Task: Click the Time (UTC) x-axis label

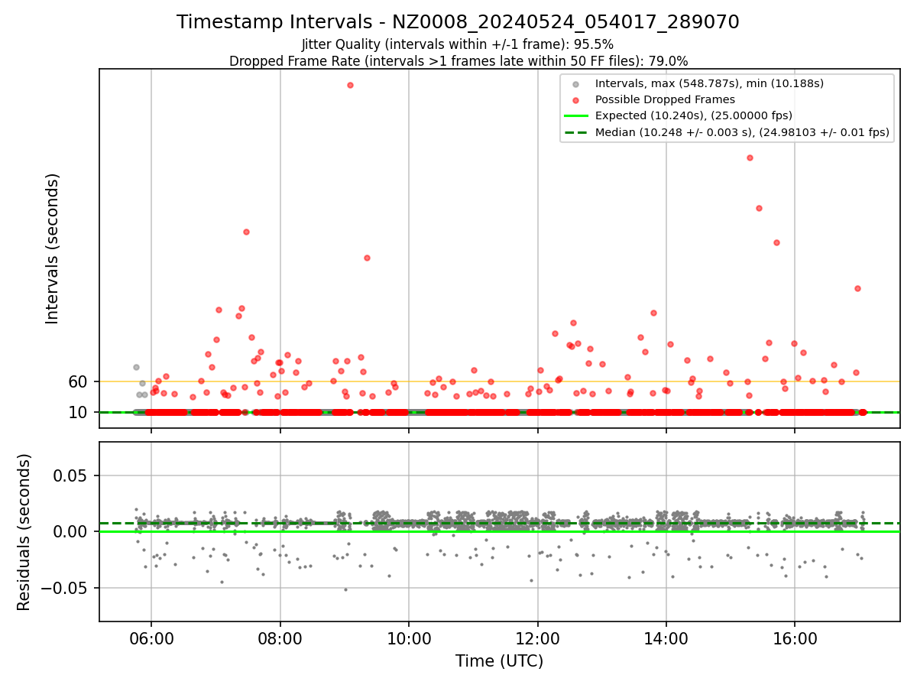Action: point(500,661)
